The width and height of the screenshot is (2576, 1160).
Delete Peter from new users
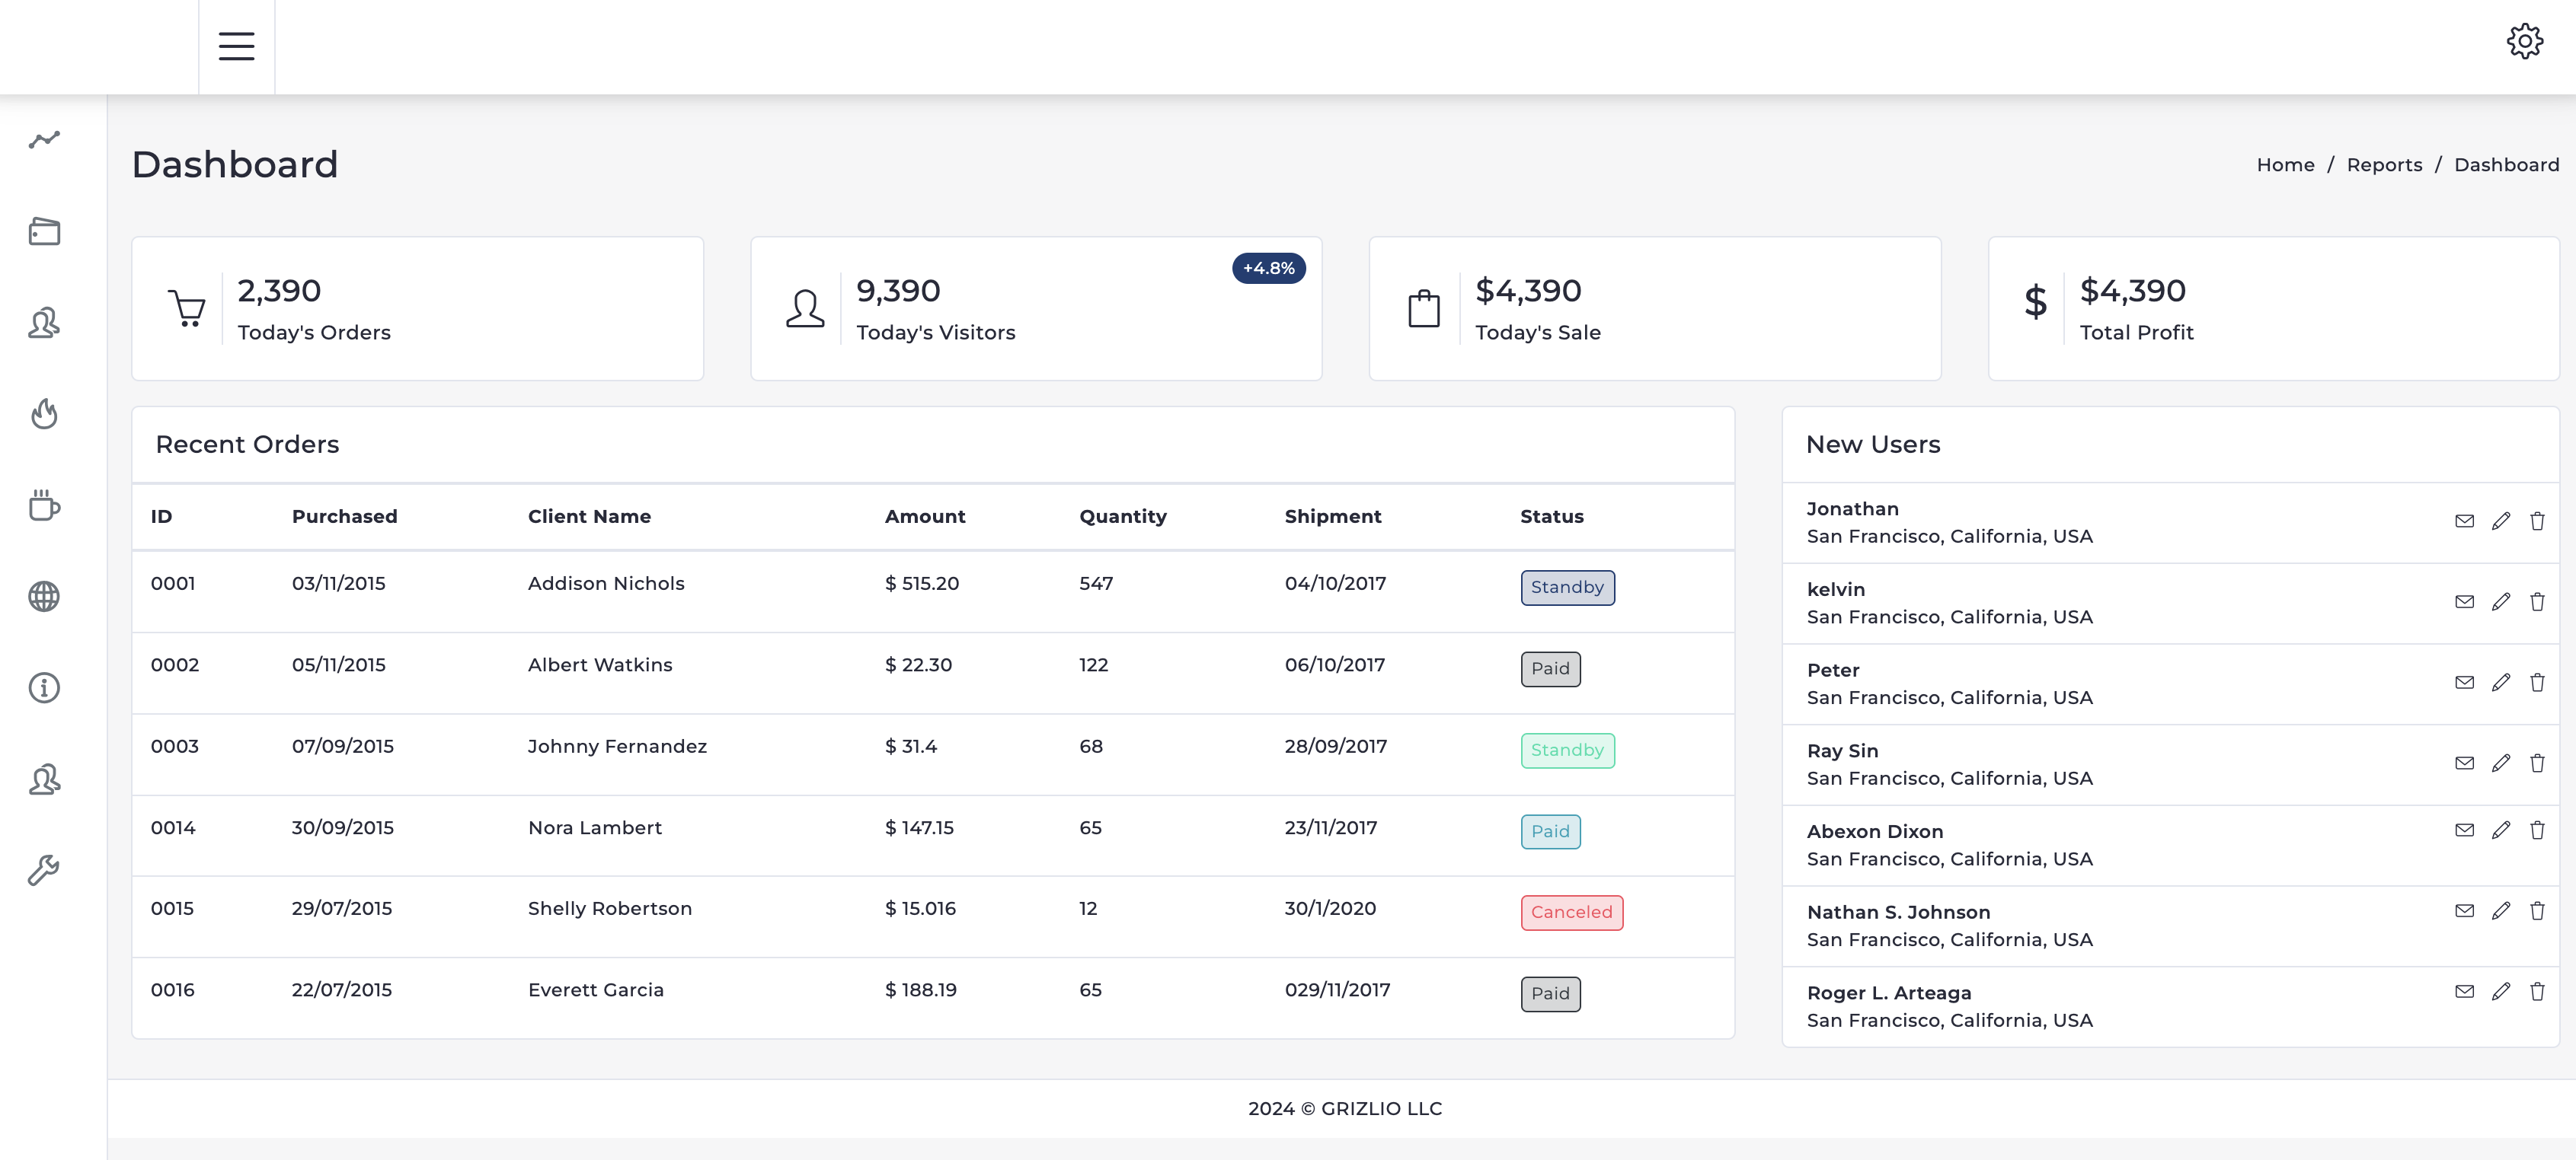point(2537,683)
